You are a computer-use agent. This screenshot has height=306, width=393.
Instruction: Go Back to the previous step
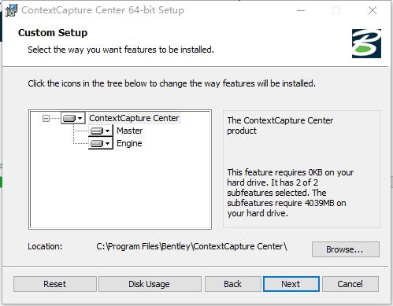click(232, 284)
